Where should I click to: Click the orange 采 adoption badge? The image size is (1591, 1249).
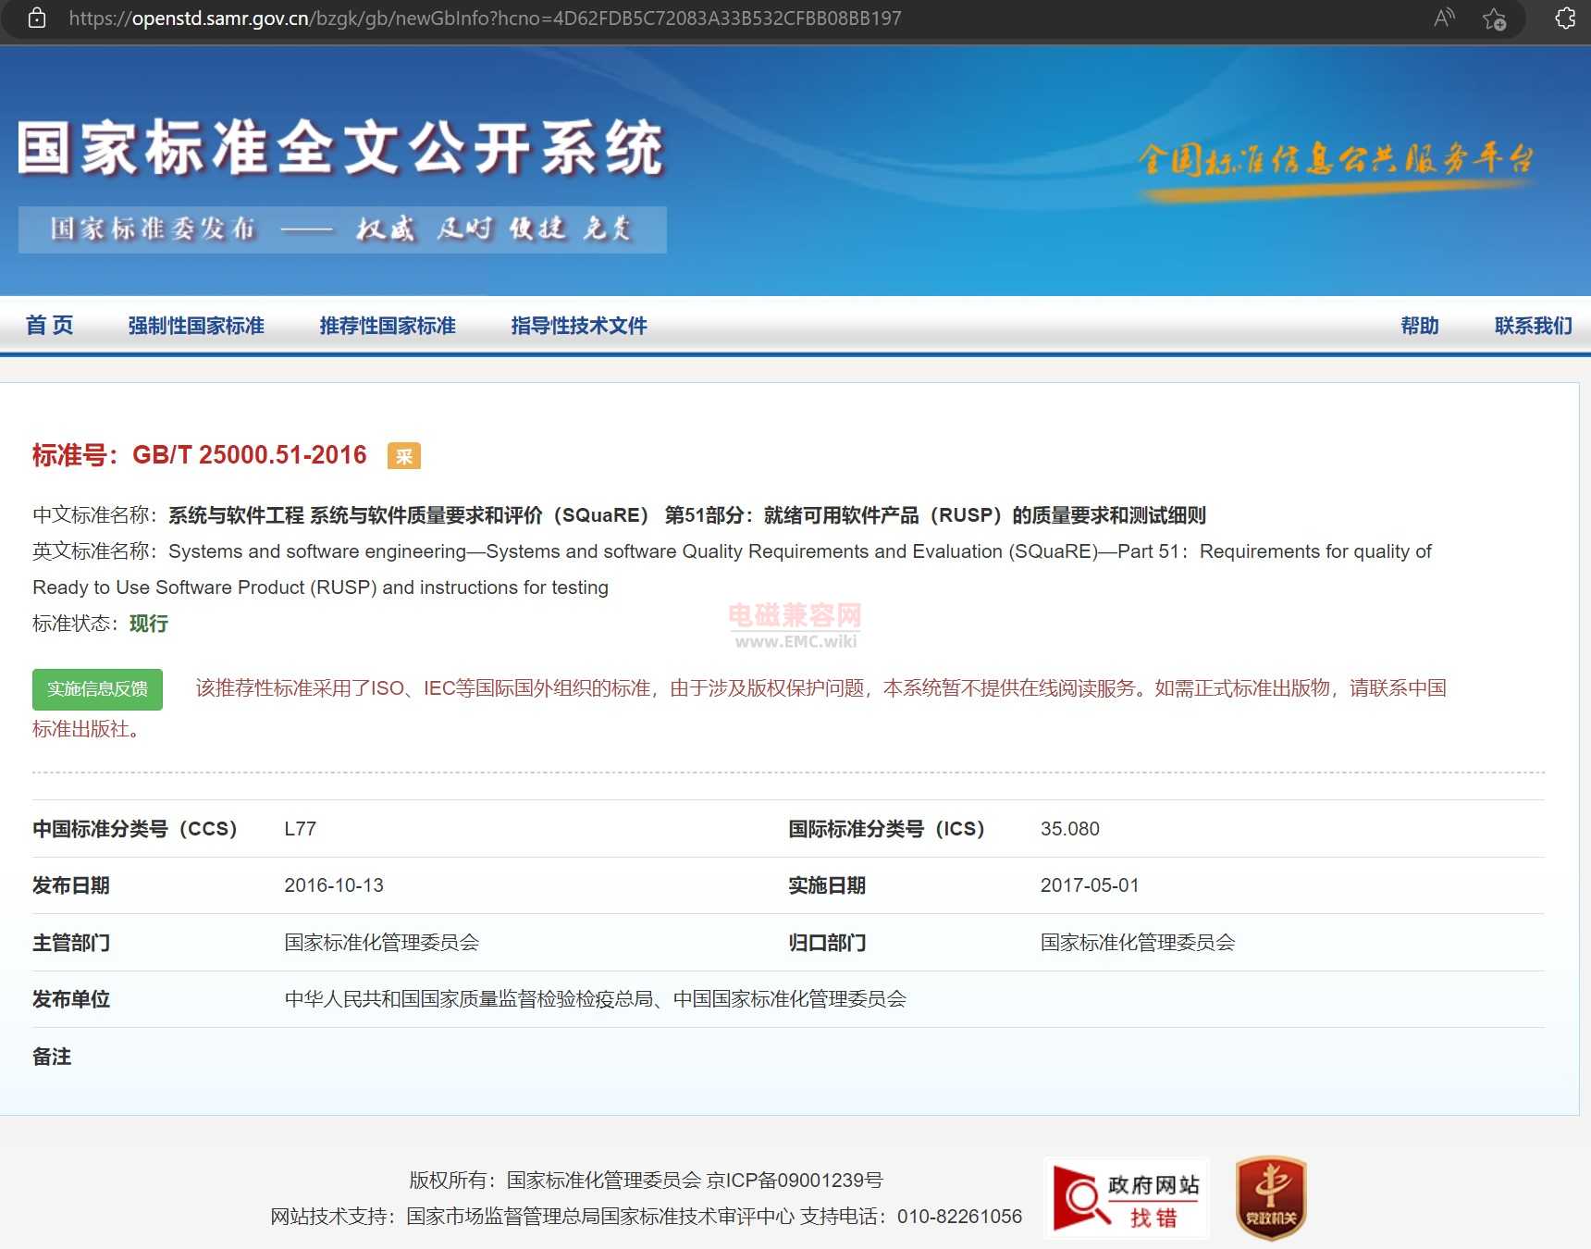404,455
